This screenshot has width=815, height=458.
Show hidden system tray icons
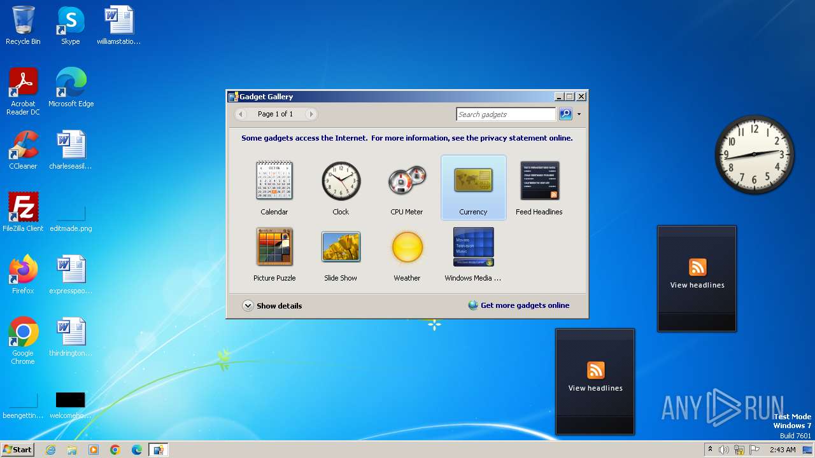tap(710, 450)
